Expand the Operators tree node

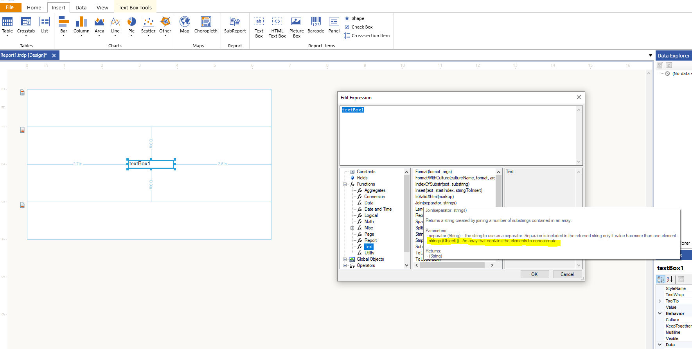coord(345,265)
